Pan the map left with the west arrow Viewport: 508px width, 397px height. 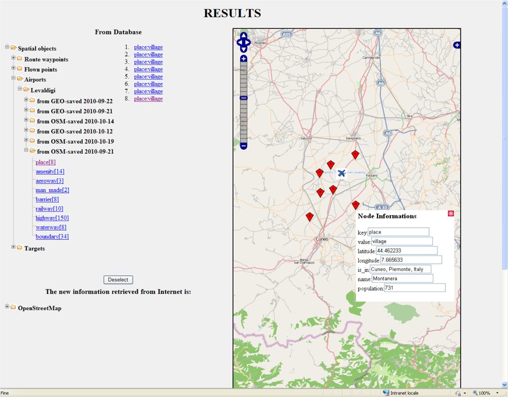pyautogui.click(x=239, y=43)
